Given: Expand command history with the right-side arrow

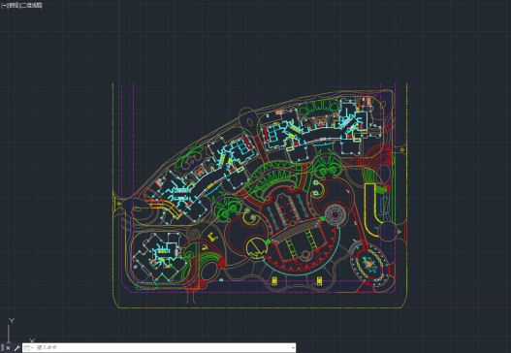Looking at the screenshot, I should pos(293,348).
